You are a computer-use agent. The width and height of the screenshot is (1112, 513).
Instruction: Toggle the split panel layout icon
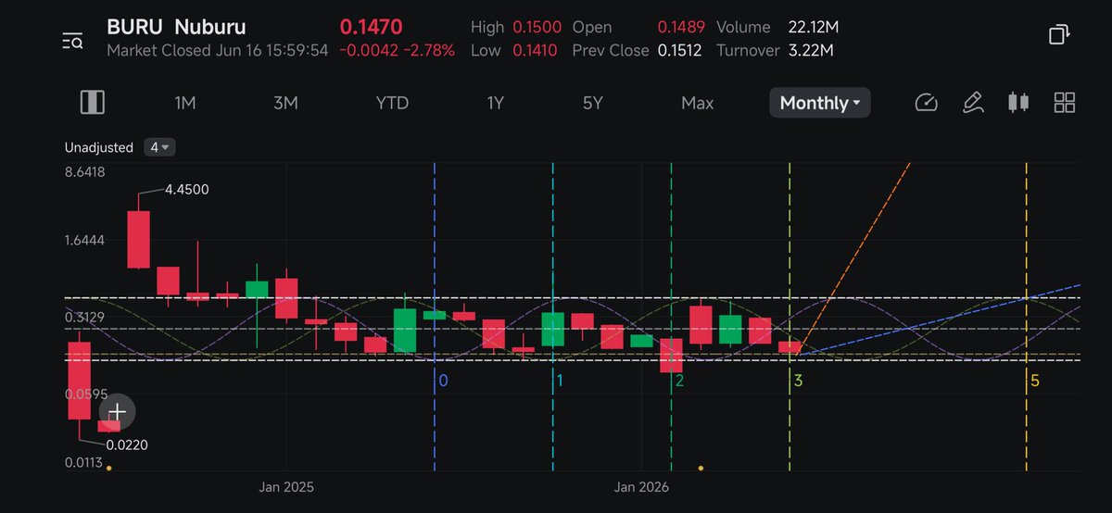pyautogui.click(x=93, y=102)
